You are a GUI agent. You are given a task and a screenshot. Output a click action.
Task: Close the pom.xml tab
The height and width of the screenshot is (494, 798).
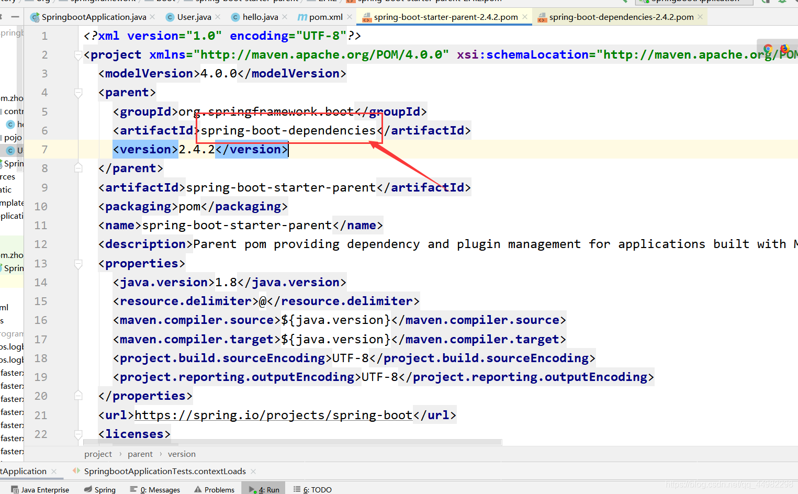350,17
